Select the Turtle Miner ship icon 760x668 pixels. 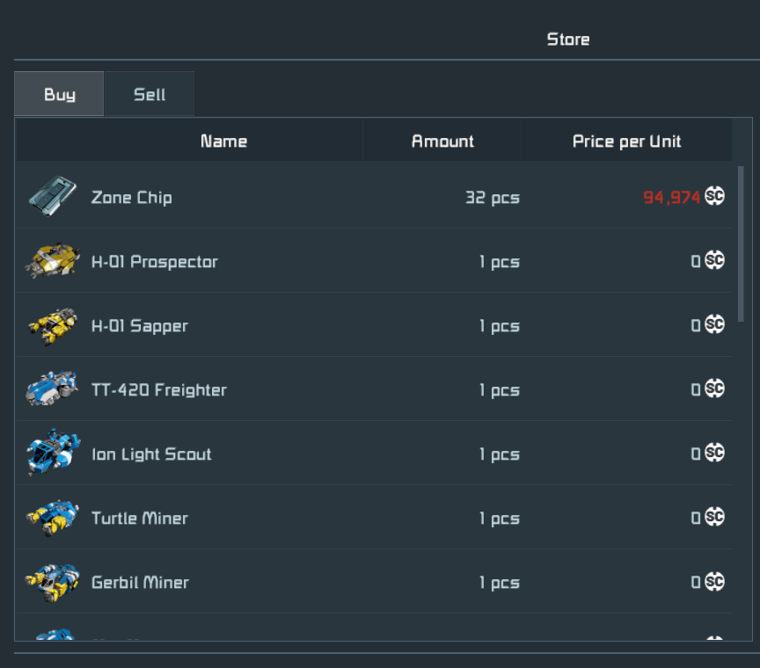[53, 518]
